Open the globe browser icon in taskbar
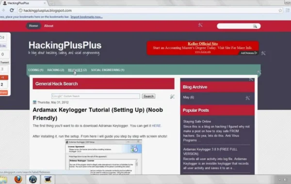291x184 pixels. point(33,179)
